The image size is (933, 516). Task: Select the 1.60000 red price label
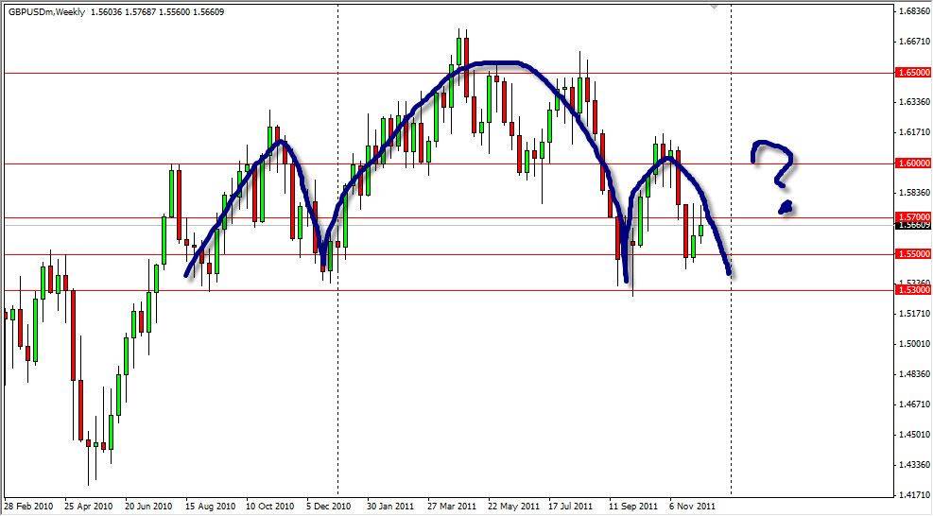(912, 163)
